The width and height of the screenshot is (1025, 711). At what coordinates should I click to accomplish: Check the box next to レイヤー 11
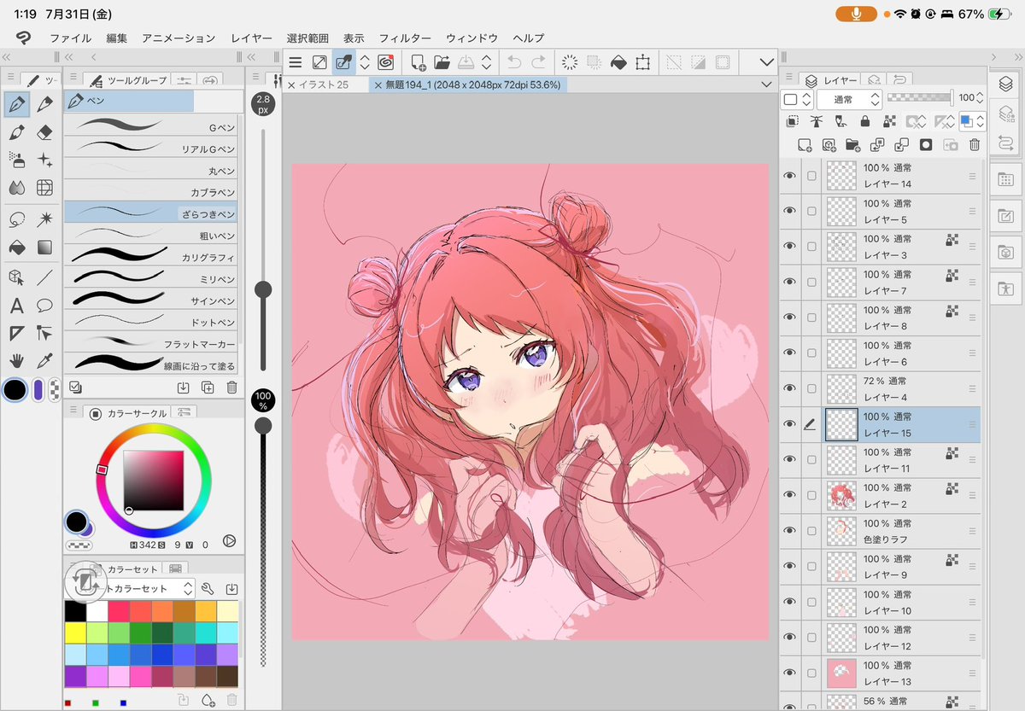pos(811,460)
